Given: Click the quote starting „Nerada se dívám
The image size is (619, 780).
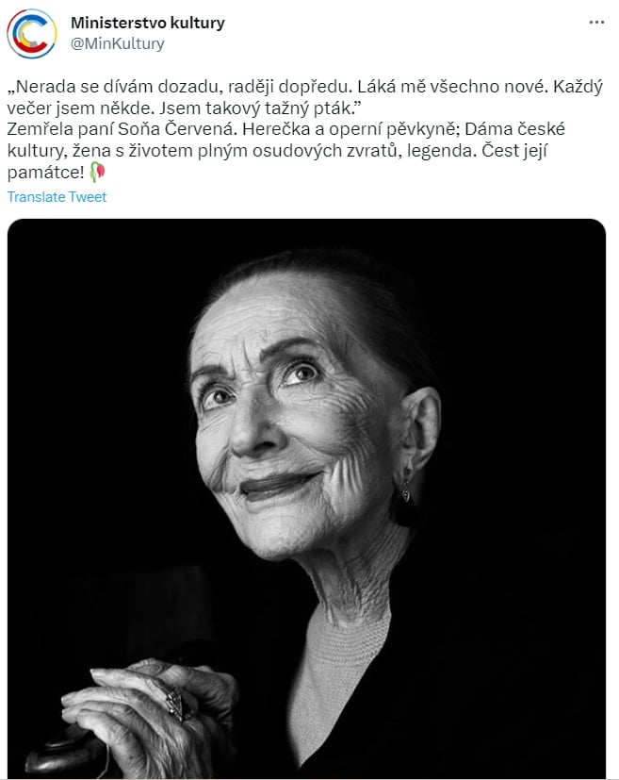Looking at the screenshot, I should [304, 97].
